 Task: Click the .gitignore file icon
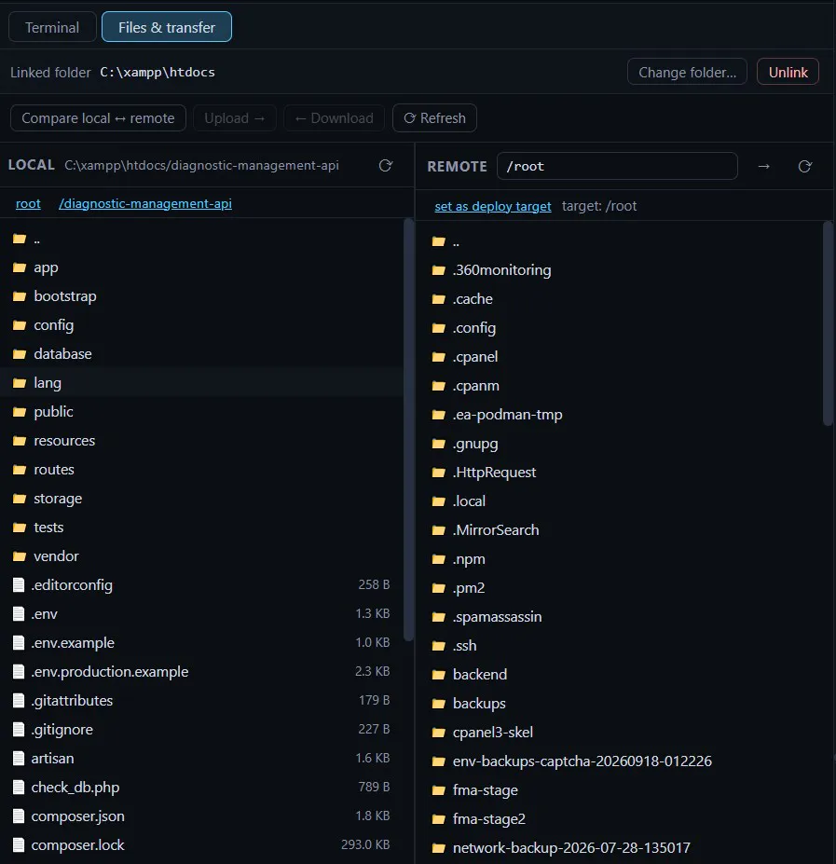coord(19,730)
